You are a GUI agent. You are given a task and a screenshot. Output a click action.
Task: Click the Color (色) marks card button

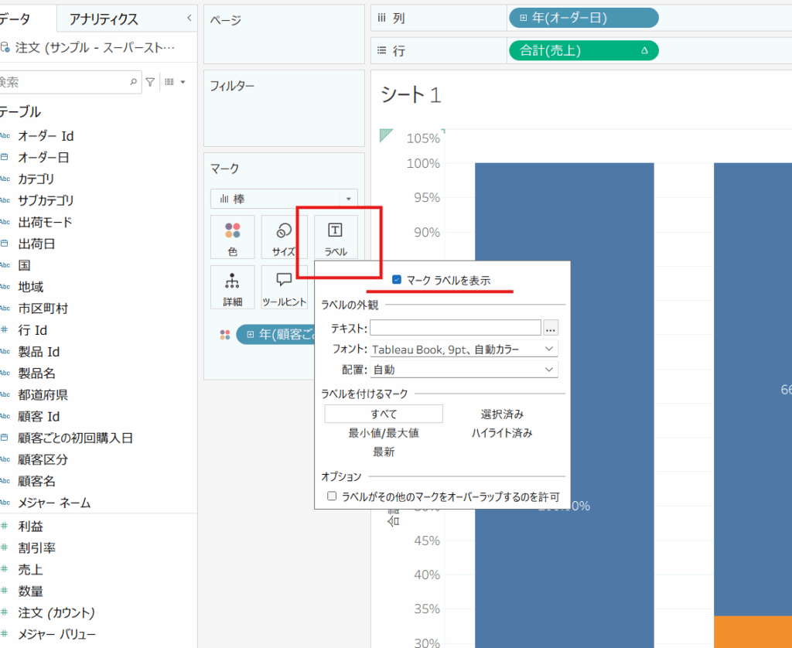coord(232,237)
